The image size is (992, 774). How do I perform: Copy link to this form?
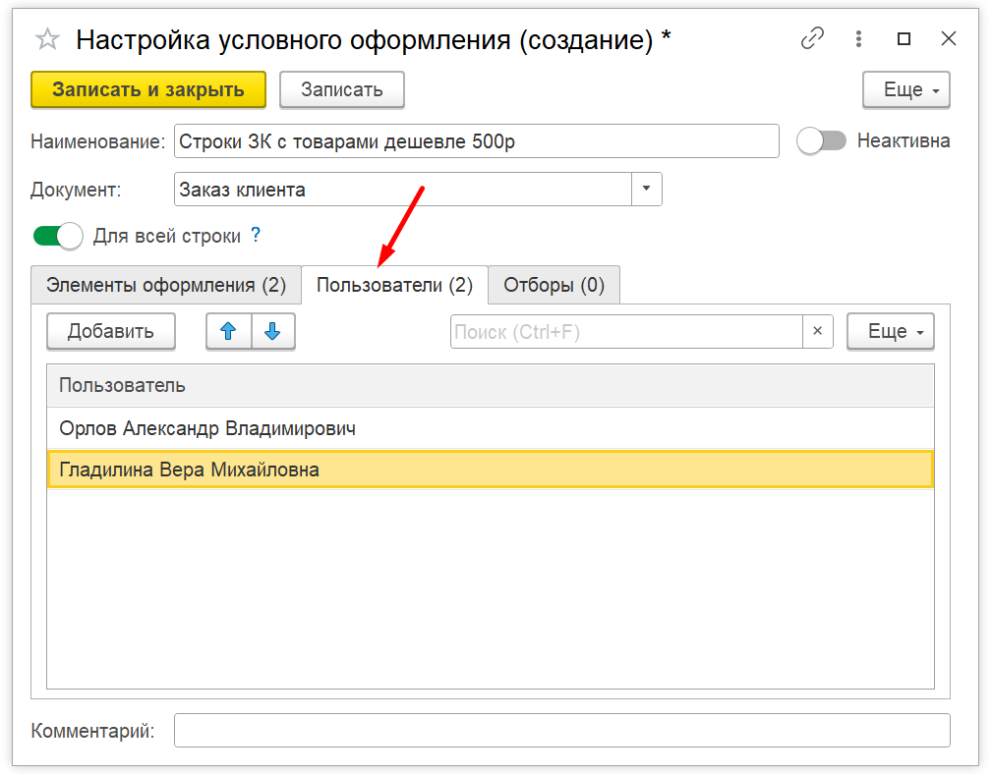[x=812, y=38]
